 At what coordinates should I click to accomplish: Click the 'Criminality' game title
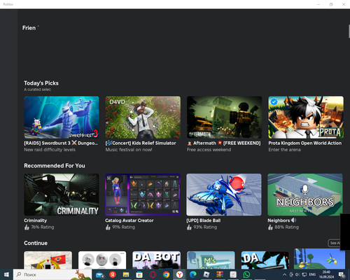(35, 220)
